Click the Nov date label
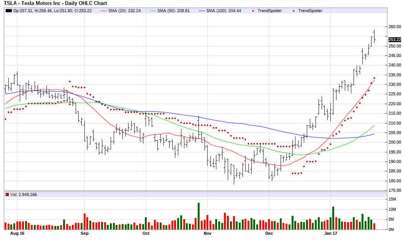 pyautogui.click(x=208, y=233)
